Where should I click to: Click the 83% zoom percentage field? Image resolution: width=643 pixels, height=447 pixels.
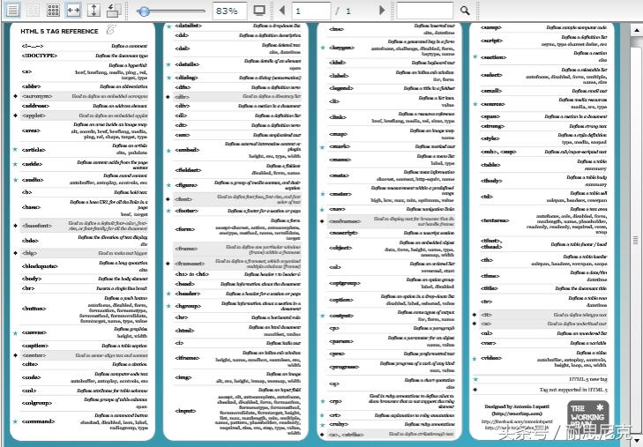(229, 11)
